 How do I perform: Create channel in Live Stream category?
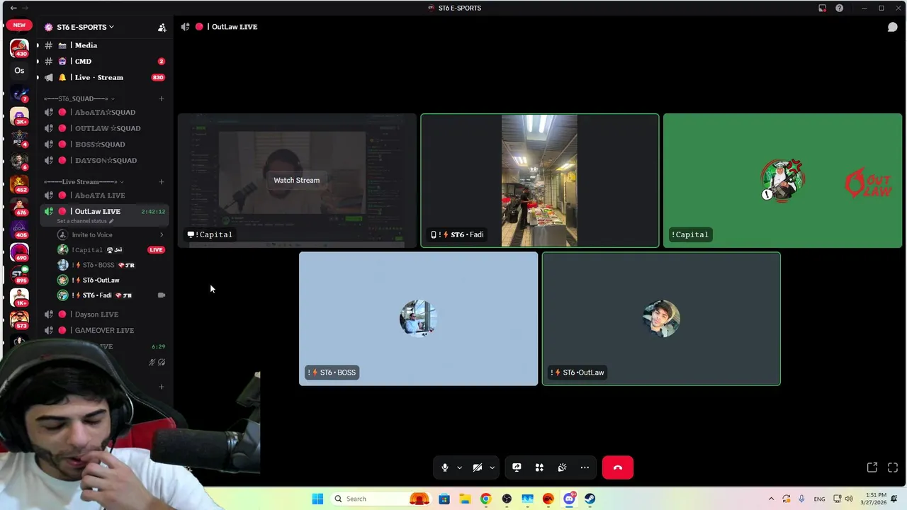click(x=162, y=182)
